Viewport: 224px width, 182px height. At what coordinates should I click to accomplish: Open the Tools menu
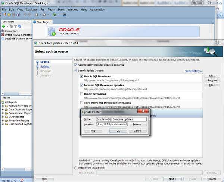61,10
